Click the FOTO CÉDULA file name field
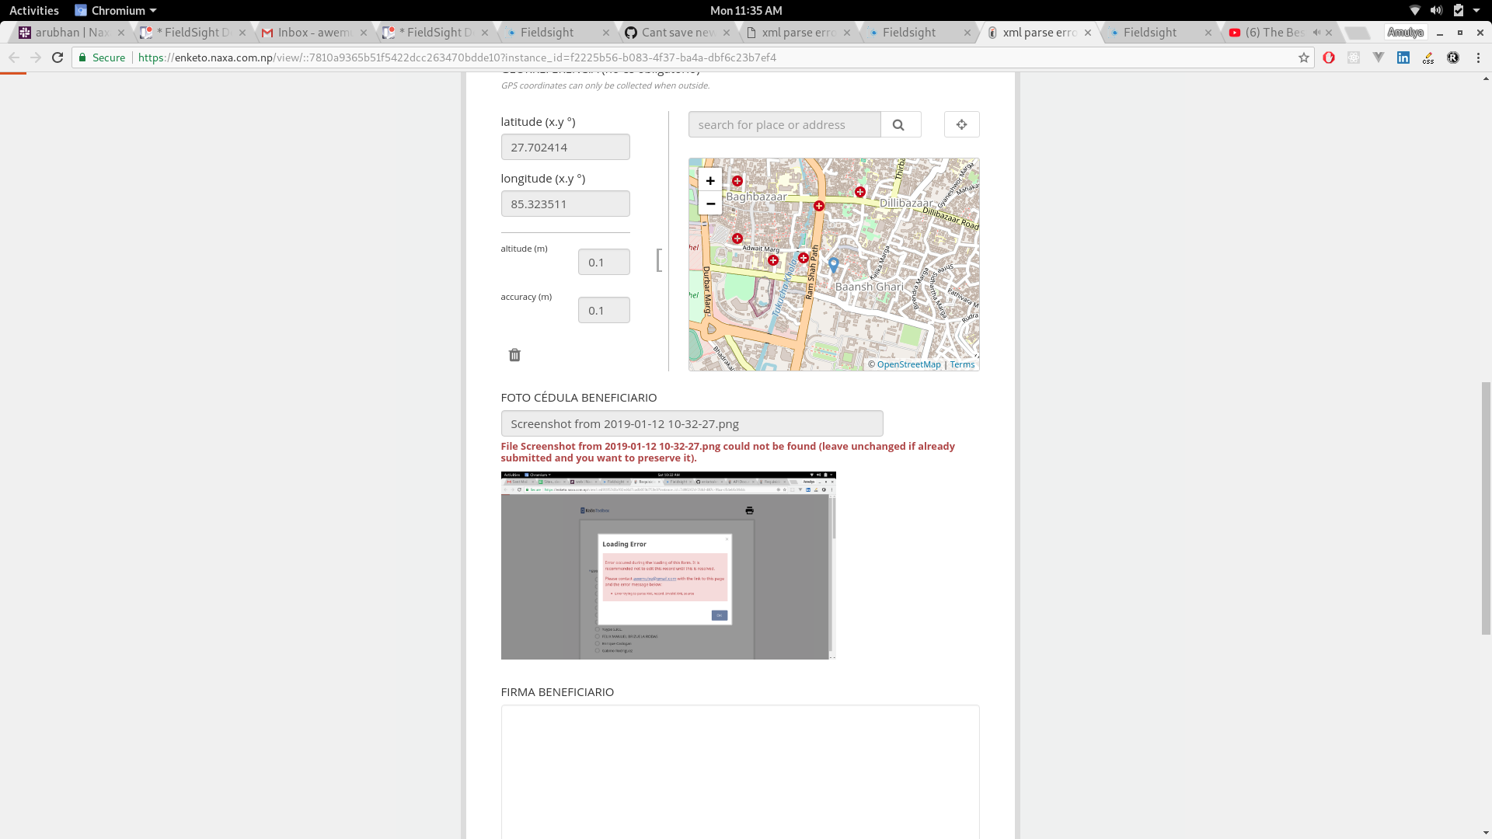The image size is (1492, 839). point(692,423)
